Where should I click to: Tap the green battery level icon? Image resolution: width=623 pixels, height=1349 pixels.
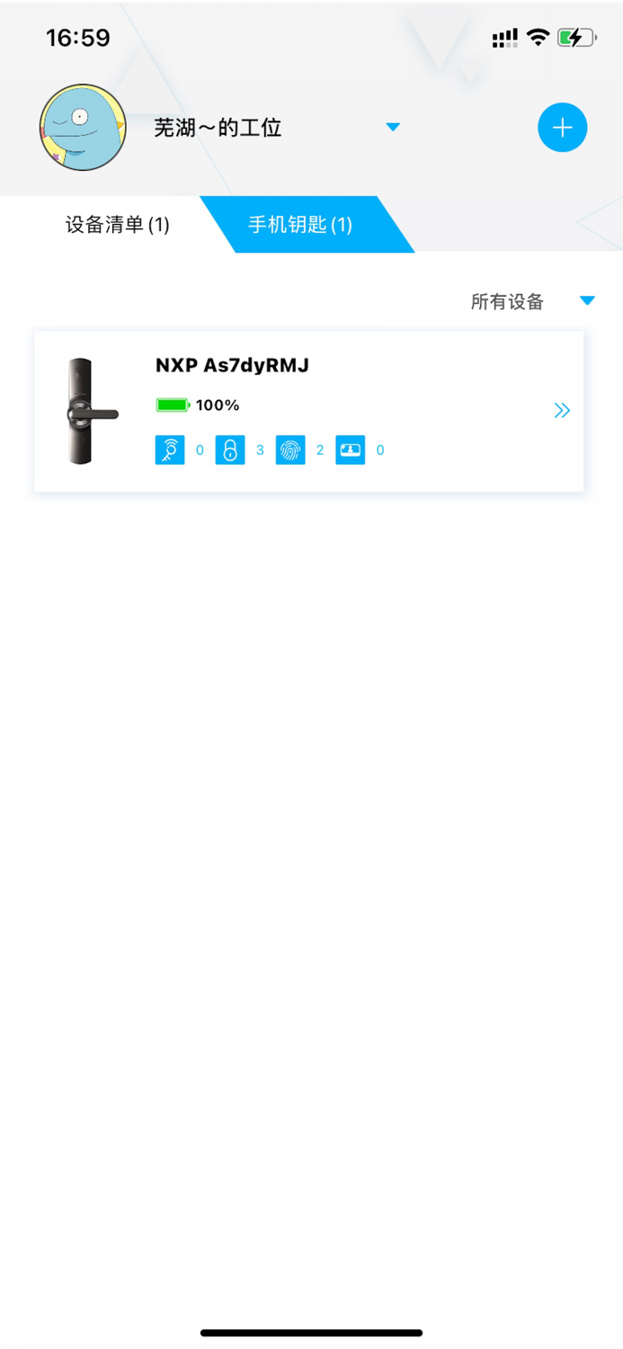pyautogui.click(x=173, y=406)
